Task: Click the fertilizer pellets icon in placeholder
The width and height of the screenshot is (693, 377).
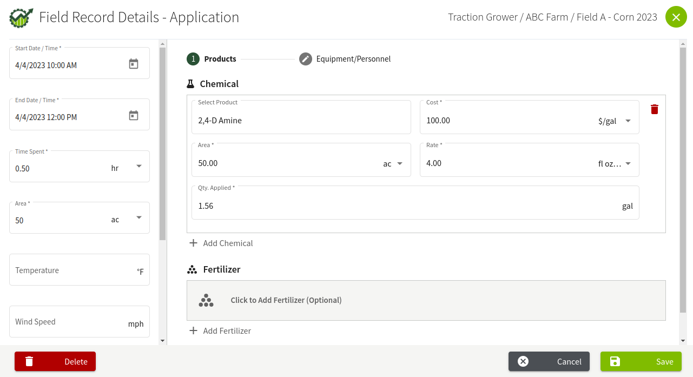Action: [206, 301]
